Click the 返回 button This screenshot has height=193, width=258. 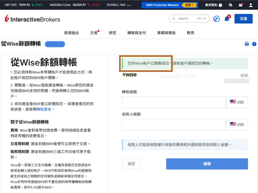click(131, 164)
